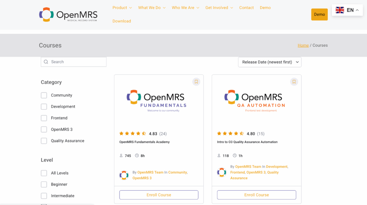Bookmark the Intro to O3 QA Automation course
This screenshot has width=367, height=205.
click(294, 82)
